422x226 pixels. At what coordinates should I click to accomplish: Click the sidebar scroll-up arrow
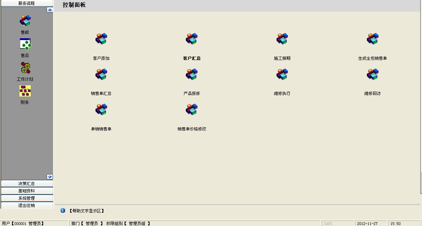click(50, 10)
